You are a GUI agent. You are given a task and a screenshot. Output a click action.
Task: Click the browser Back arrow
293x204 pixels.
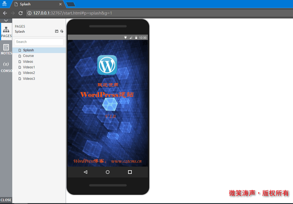pos(5,13)
